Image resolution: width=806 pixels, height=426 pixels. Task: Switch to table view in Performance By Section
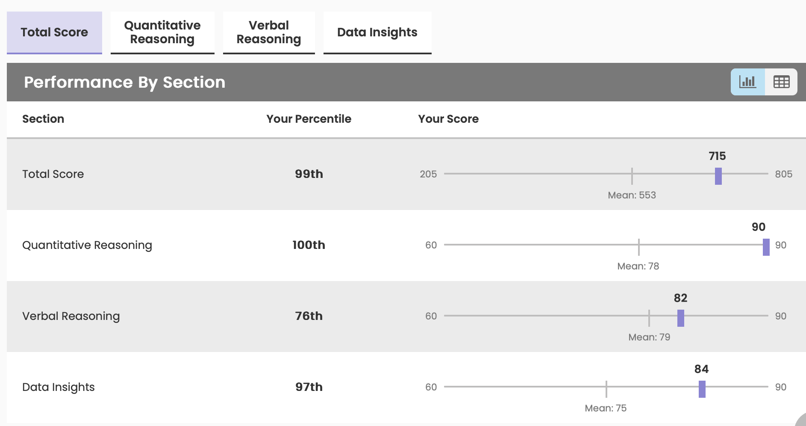pos(781,82)
